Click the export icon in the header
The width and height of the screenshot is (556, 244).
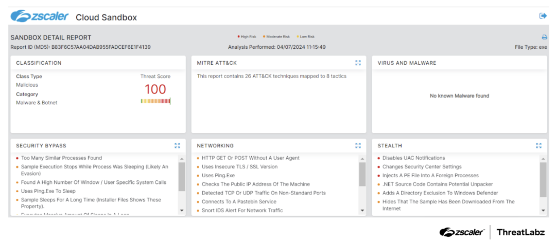click(x=543, y=16)
